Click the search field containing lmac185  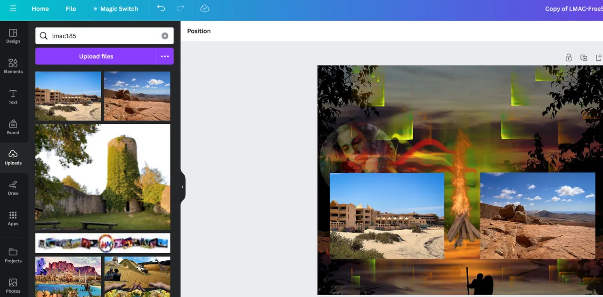click(x=105, y=36)
